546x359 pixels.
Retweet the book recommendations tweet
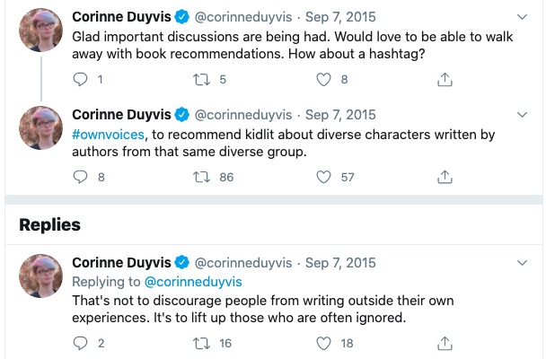tap(203, 79)
